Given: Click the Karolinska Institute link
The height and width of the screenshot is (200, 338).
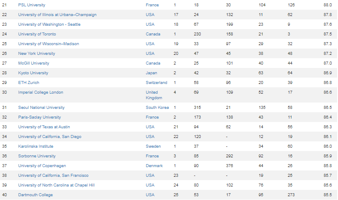Looking at the screenshot, I should (x=36, y=146).
